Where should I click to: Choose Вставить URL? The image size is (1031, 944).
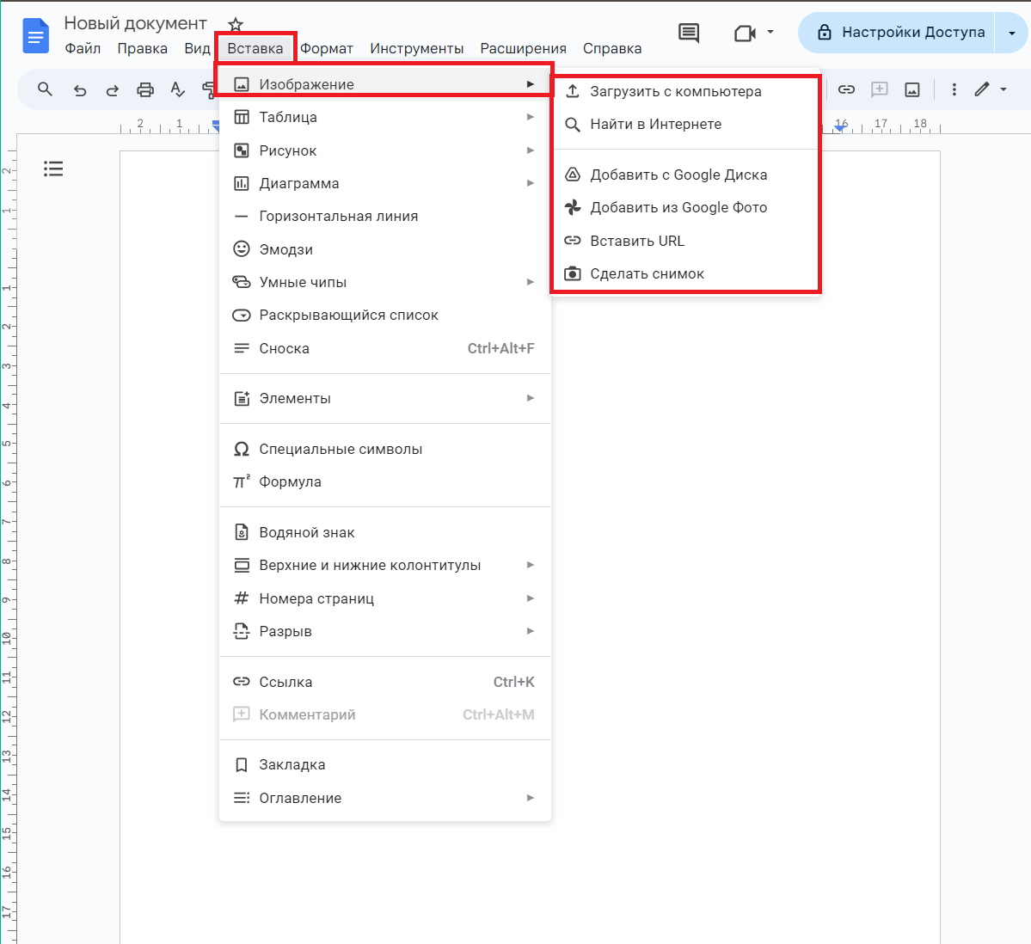pyautogui.click(x=686, y=241)
